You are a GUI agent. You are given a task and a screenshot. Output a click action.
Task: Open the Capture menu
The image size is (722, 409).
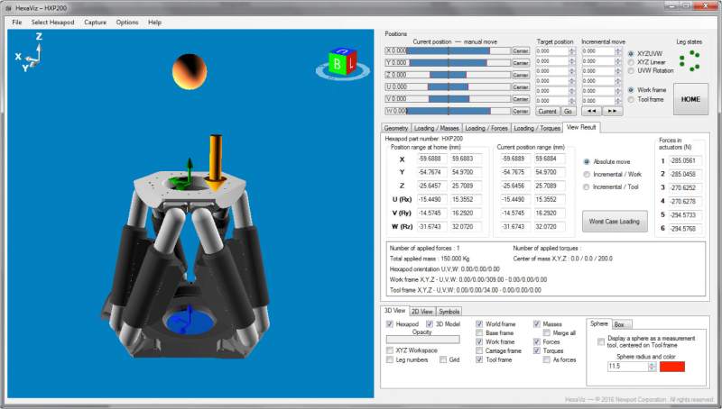pyautogui.click(x=95, y=22)
